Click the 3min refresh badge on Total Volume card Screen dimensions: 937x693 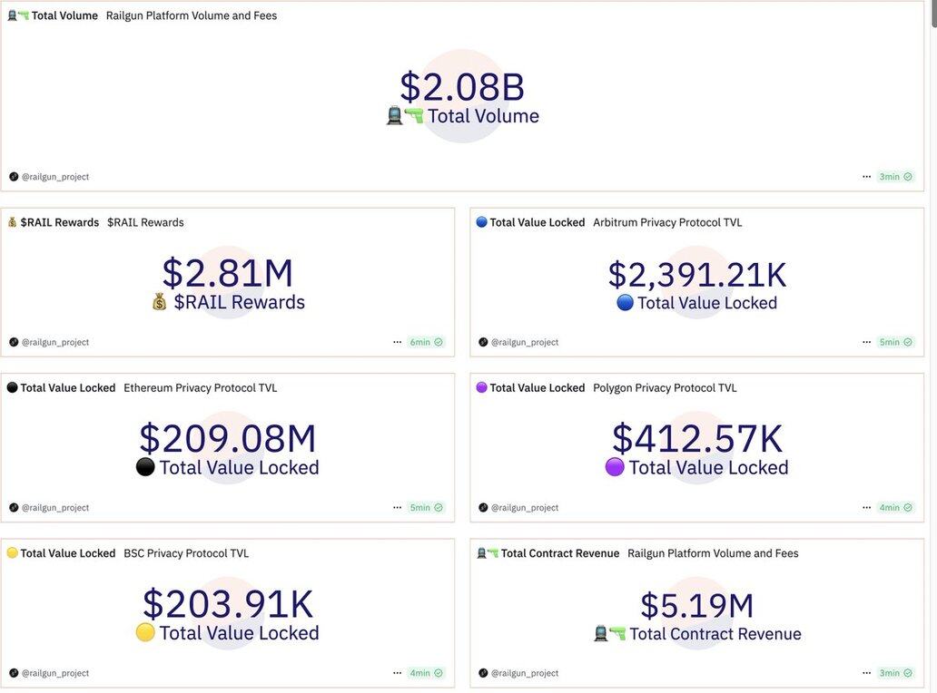[895, 177]
